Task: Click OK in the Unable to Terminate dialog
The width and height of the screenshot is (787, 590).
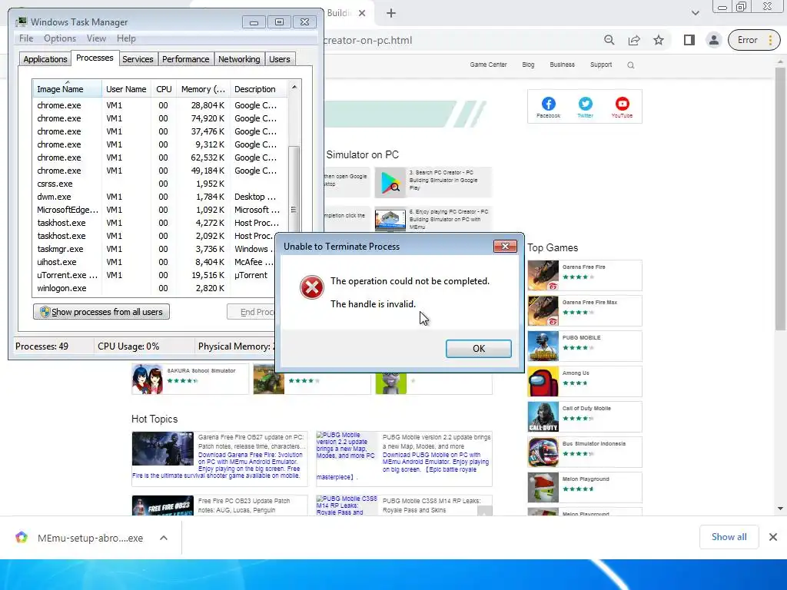Action: 478,349
